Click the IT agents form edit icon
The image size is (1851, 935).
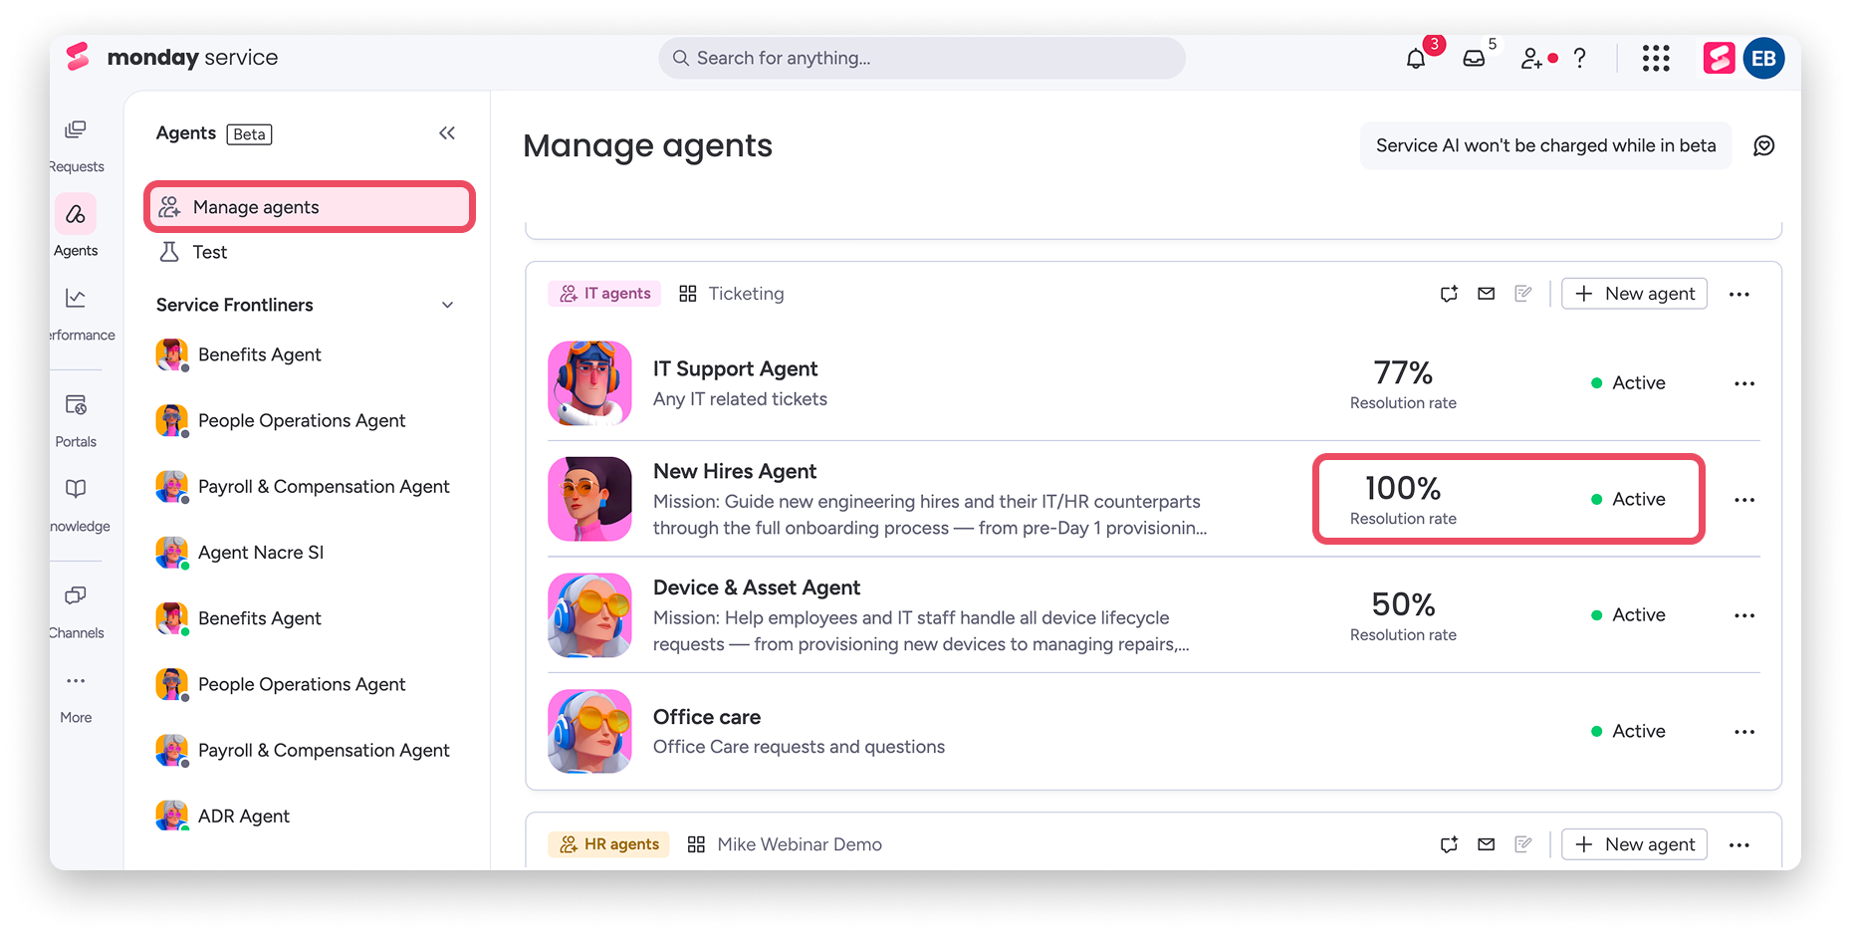(x=1522, y=294)
